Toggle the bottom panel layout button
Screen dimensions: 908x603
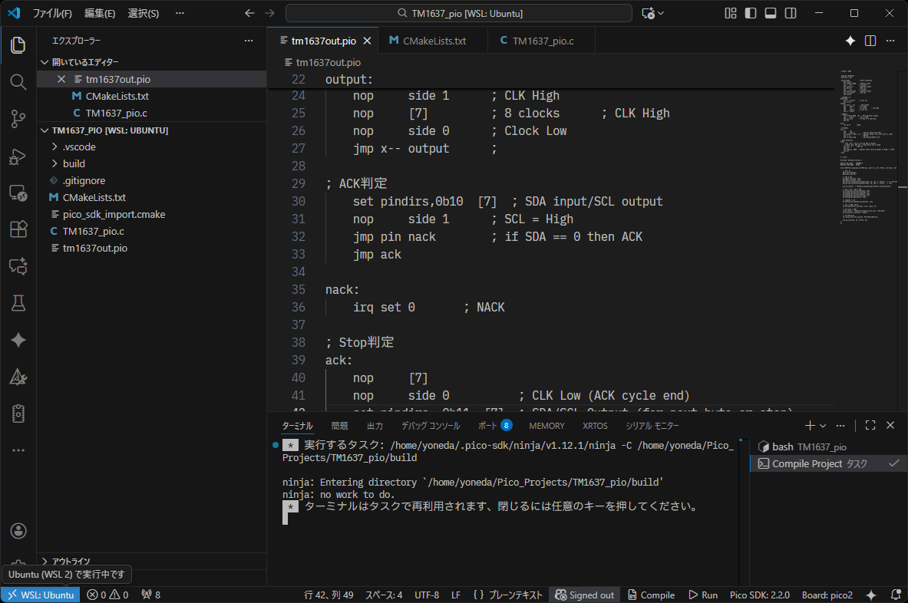tap(771, 13)
